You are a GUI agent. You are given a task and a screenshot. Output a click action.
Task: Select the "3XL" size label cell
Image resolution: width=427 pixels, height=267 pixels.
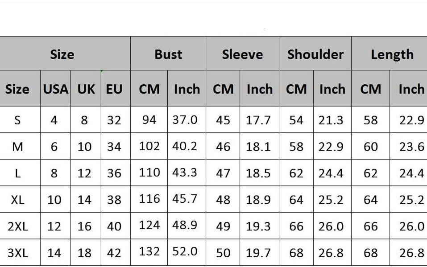[17, 253]
